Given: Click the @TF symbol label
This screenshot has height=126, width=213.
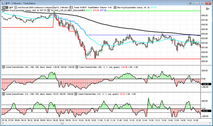Looking at the screenshot, I should pos(11,7).
